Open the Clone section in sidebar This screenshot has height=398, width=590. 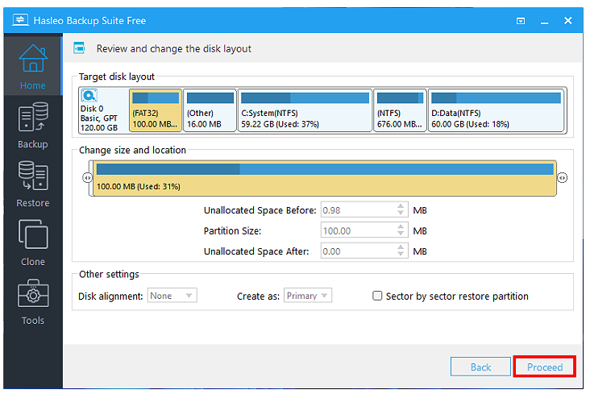(x=33, y=243)
